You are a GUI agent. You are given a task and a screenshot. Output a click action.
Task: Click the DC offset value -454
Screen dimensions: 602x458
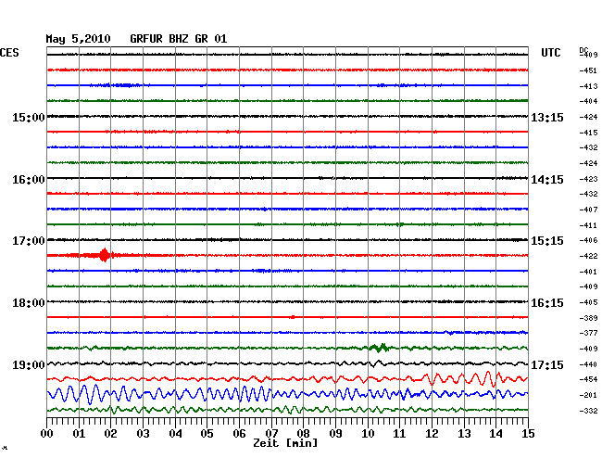coord(588,379)
